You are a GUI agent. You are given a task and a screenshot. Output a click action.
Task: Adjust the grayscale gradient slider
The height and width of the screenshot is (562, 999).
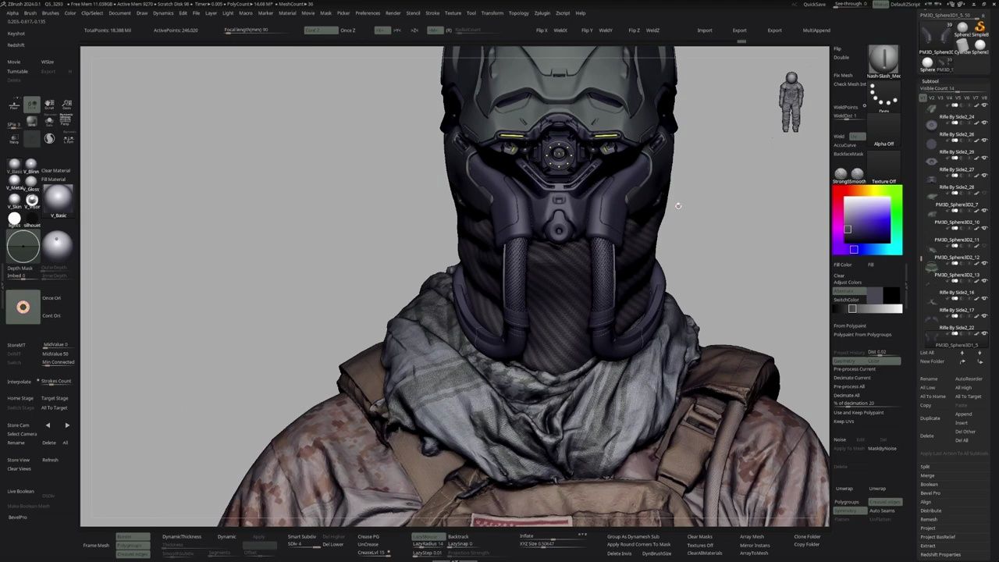867,309
